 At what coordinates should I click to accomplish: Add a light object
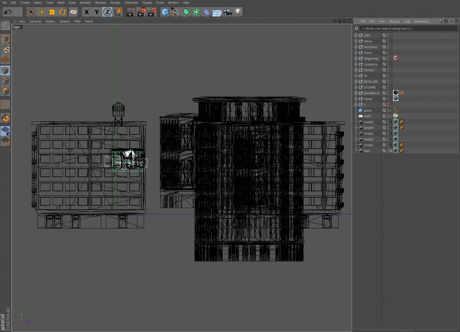238,12
